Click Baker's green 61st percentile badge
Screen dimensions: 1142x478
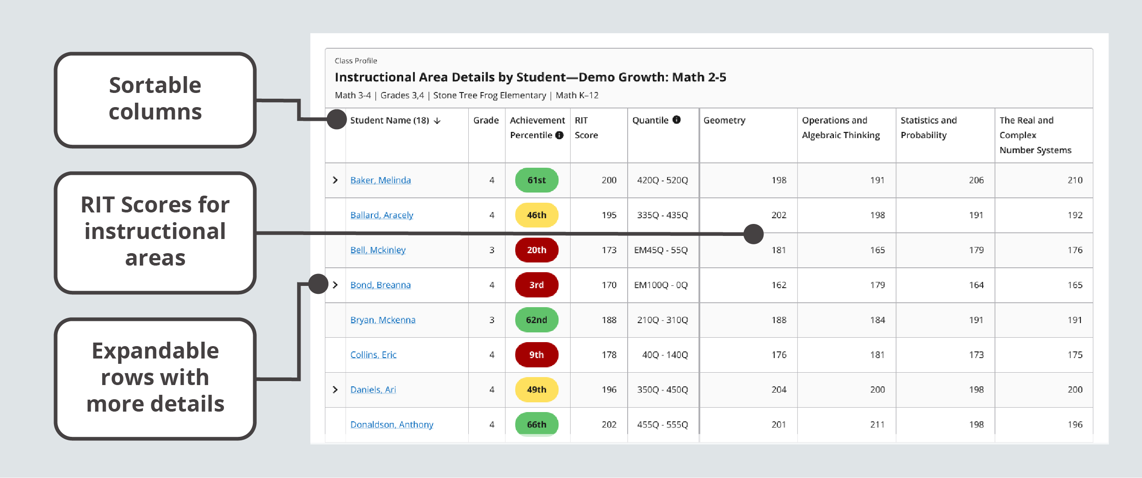[x=536, y=180]
